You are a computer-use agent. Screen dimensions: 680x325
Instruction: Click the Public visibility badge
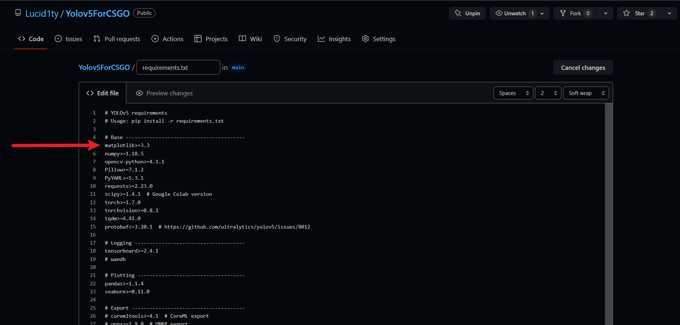point(145,13)
